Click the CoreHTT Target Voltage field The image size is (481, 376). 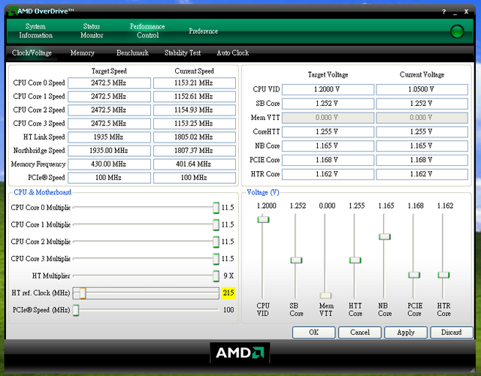point(328,132)
